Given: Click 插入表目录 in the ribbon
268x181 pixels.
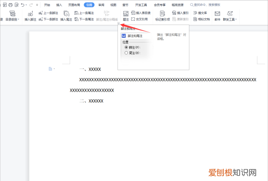Looking at the screenshot, I should [141, 13].
